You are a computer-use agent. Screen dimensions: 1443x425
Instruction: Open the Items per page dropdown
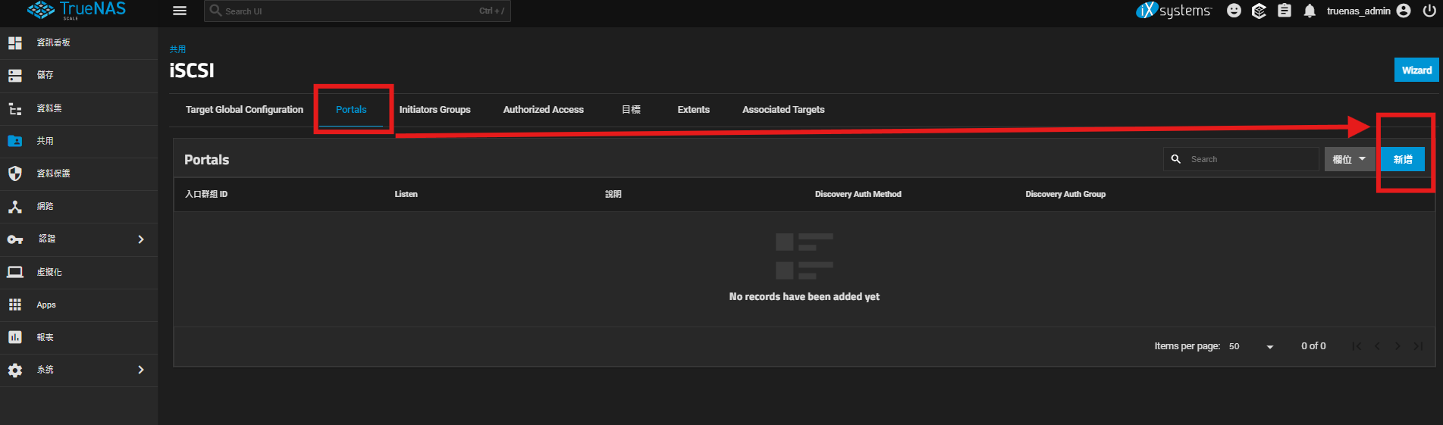point(1251,346)
